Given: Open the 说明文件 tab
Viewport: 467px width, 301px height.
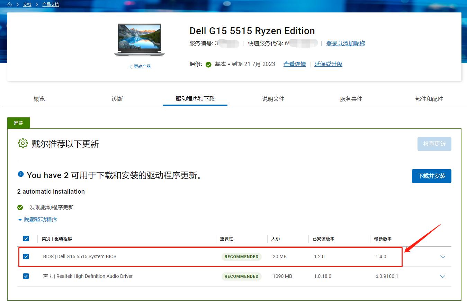Looking at the screenshot, I should pos(273,99).
